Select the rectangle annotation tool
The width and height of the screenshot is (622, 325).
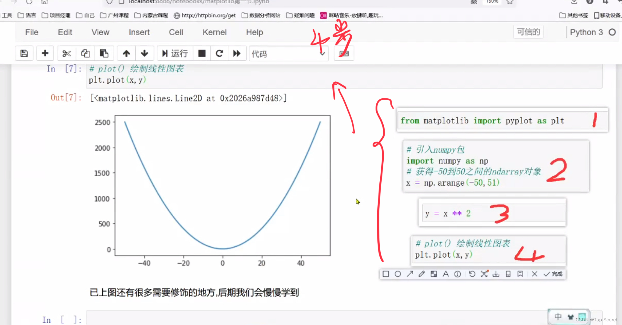tap(386, 274)
